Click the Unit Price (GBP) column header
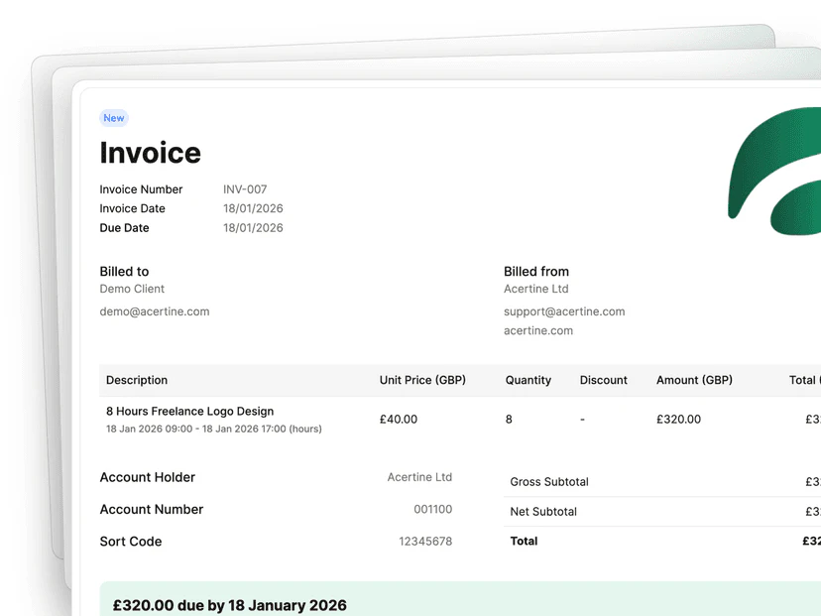This screenshot has width=821, height=616. point(422,380)
